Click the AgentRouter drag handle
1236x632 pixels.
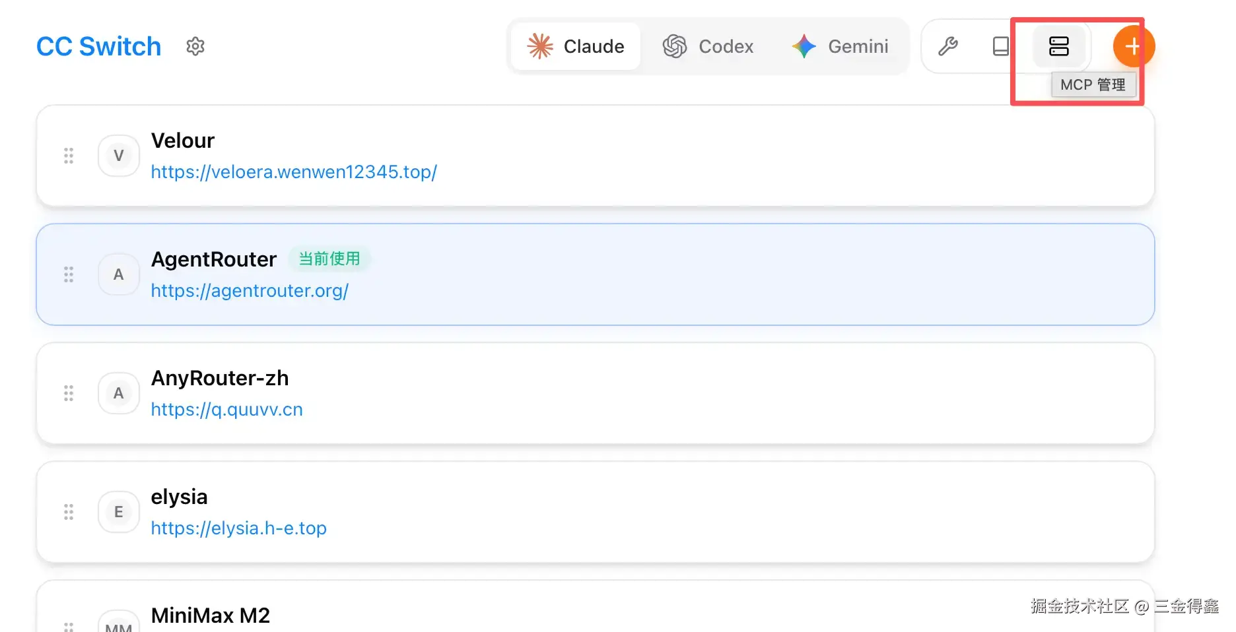(x=69, y=274)
